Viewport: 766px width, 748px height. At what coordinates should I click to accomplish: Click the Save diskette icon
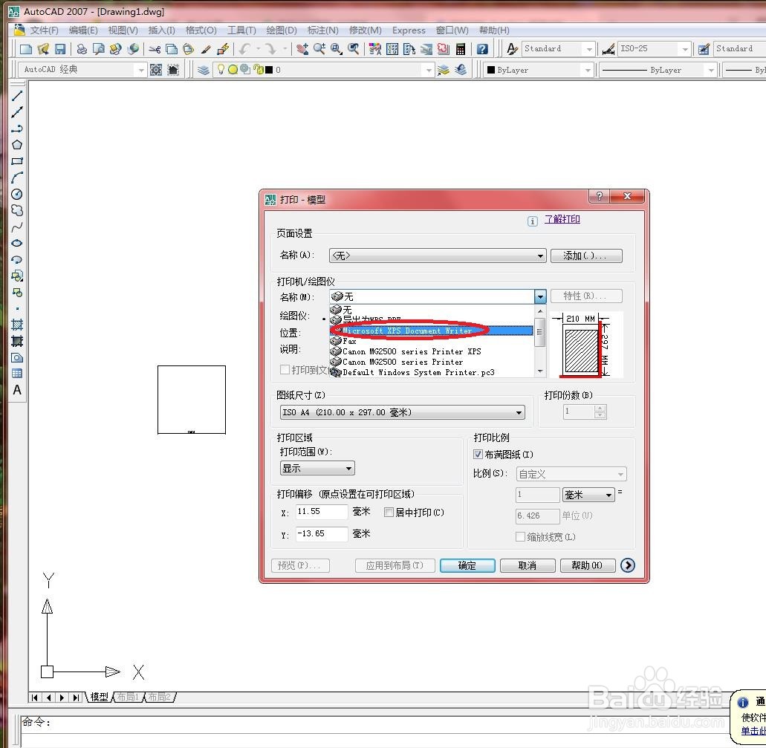coord(60,49)
